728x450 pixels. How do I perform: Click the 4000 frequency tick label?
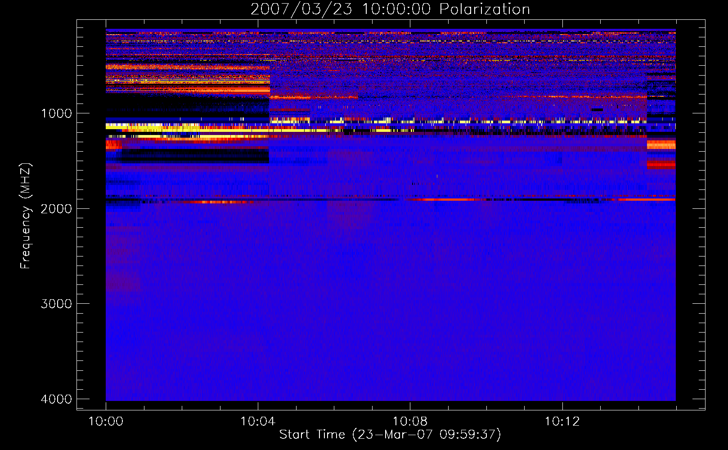(x=56, y=399)
